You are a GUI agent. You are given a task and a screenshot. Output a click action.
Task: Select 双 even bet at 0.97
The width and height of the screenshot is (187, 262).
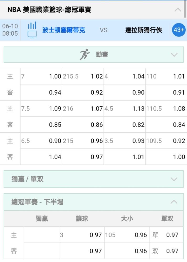166,251
